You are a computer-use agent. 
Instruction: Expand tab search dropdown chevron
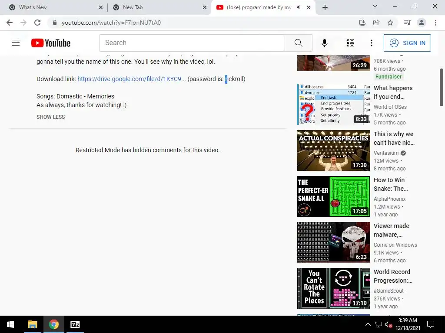(375, 6)
